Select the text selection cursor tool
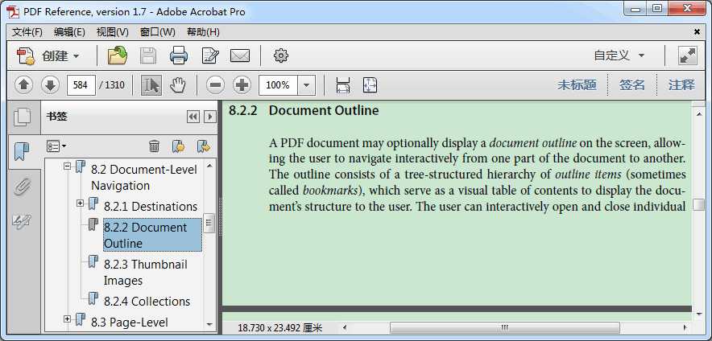This screenshot has height=341, width=712. tap(151, 84)
